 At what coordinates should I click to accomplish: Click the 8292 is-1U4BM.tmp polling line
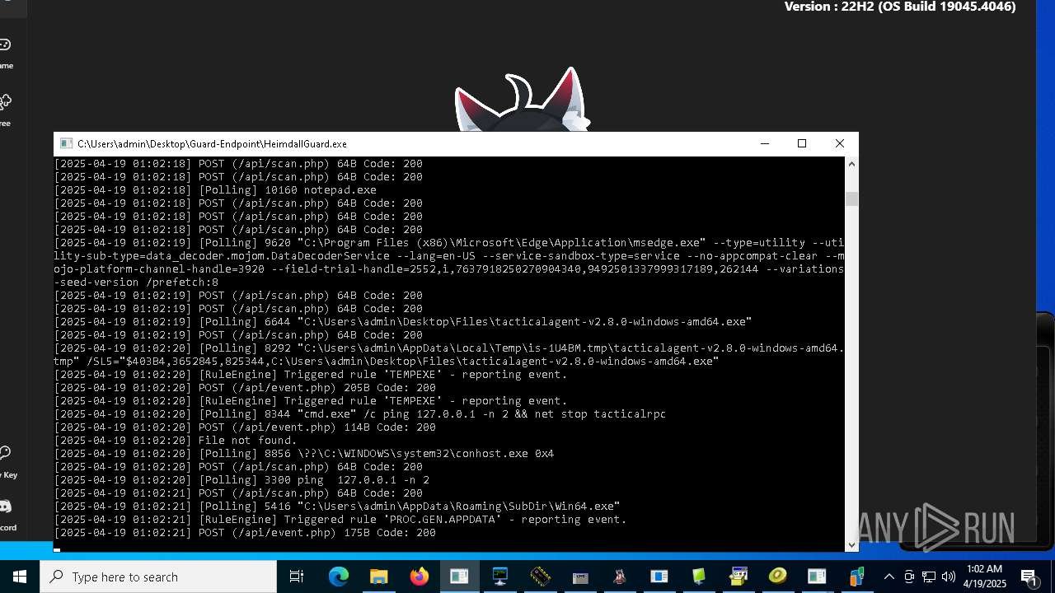449,355
